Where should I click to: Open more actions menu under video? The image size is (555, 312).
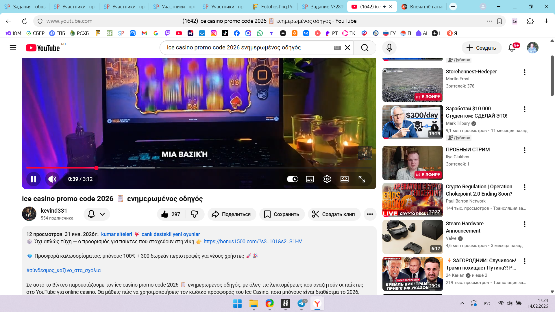click(370, 214)
